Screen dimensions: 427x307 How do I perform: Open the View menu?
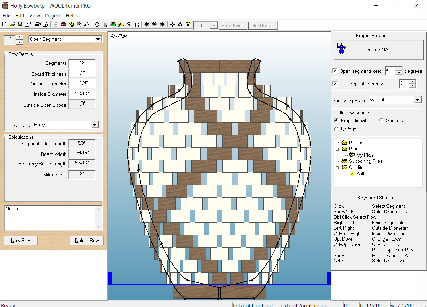[34, 16]
